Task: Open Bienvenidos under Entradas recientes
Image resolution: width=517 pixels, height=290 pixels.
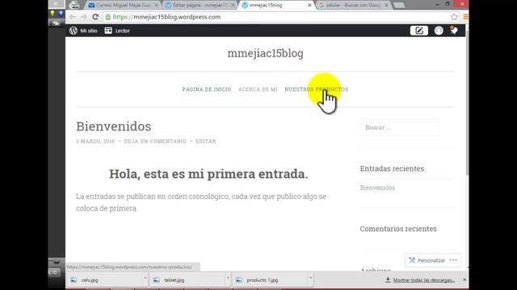Action: click(x=377, y=188)
